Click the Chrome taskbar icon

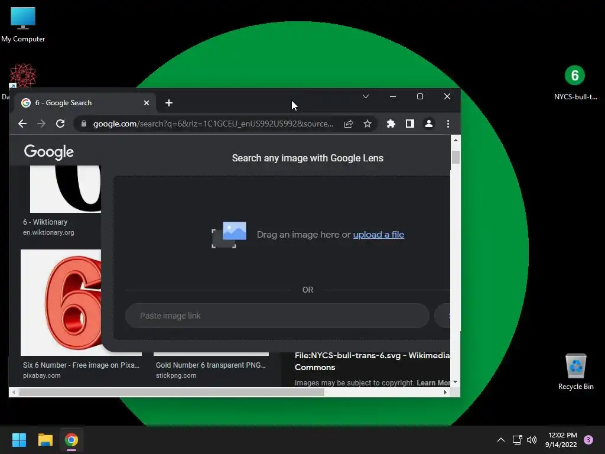point(71,440)
